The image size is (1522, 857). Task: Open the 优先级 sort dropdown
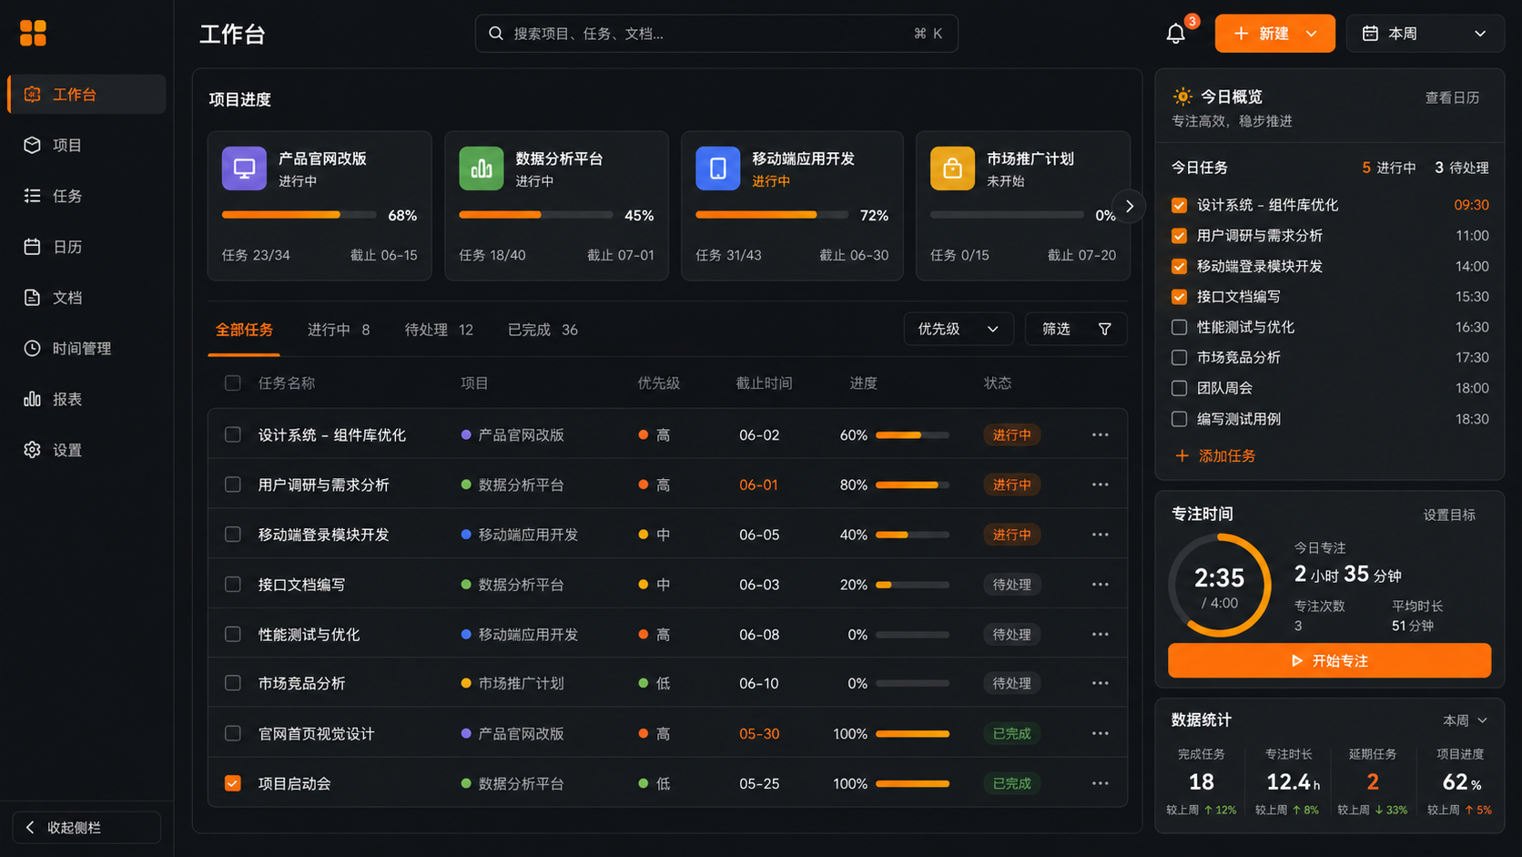958,330
